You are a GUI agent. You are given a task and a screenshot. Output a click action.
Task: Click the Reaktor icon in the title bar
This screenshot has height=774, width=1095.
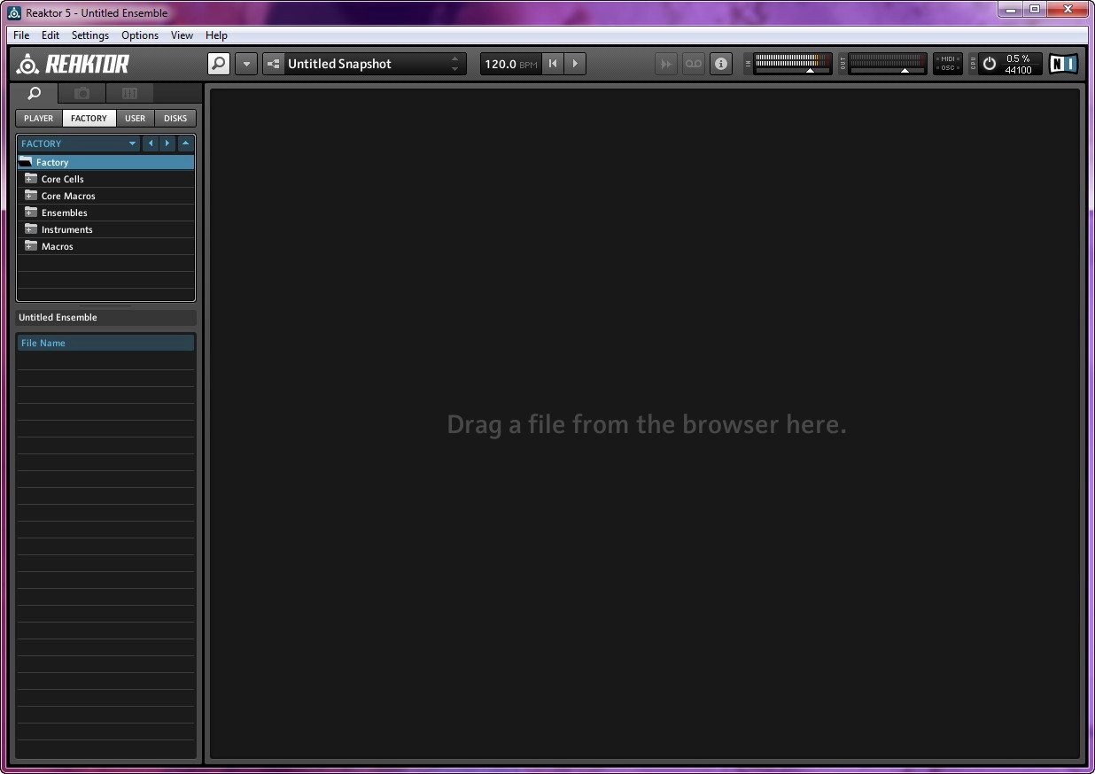[x=14, y=12]
